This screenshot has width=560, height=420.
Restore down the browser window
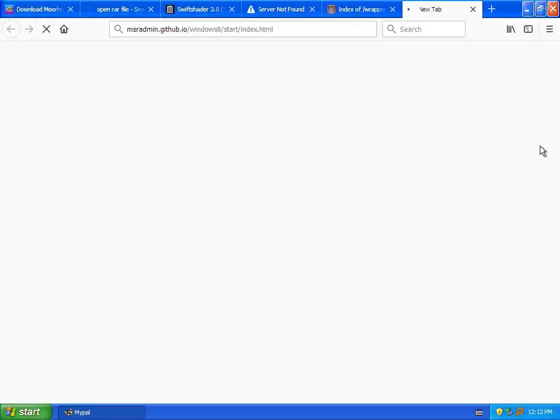click(x=540, y=9)
